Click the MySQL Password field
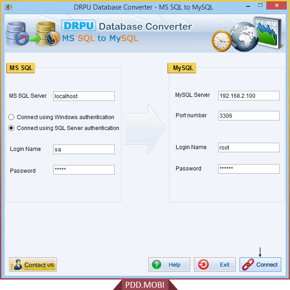 click(x=249, y=169)
